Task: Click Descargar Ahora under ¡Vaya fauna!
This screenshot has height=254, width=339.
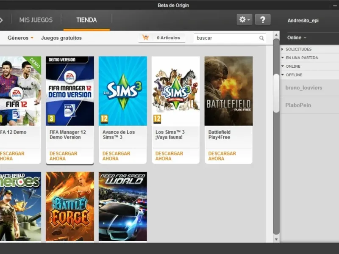Action: pyautogui.click(x=169, y=156)
